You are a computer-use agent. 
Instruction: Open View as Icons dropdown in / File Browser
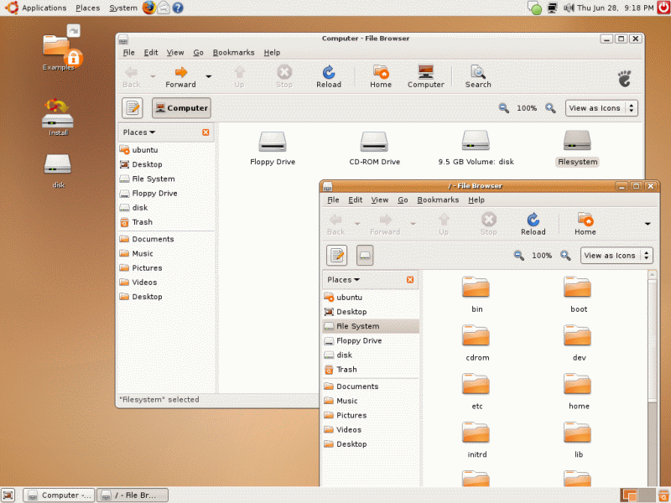click(x=616, y=256)
